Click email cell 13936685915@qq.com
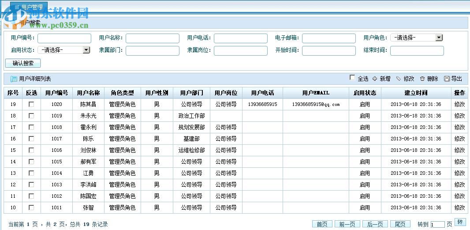This screenshot has height=230, width=470. coord(316,104)
